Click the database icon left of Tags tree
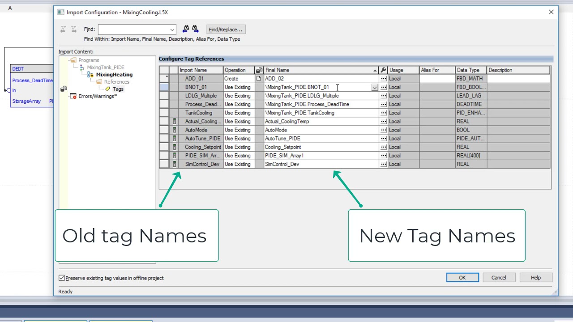The width and height of the screenshot is (573, 322). 64,89
